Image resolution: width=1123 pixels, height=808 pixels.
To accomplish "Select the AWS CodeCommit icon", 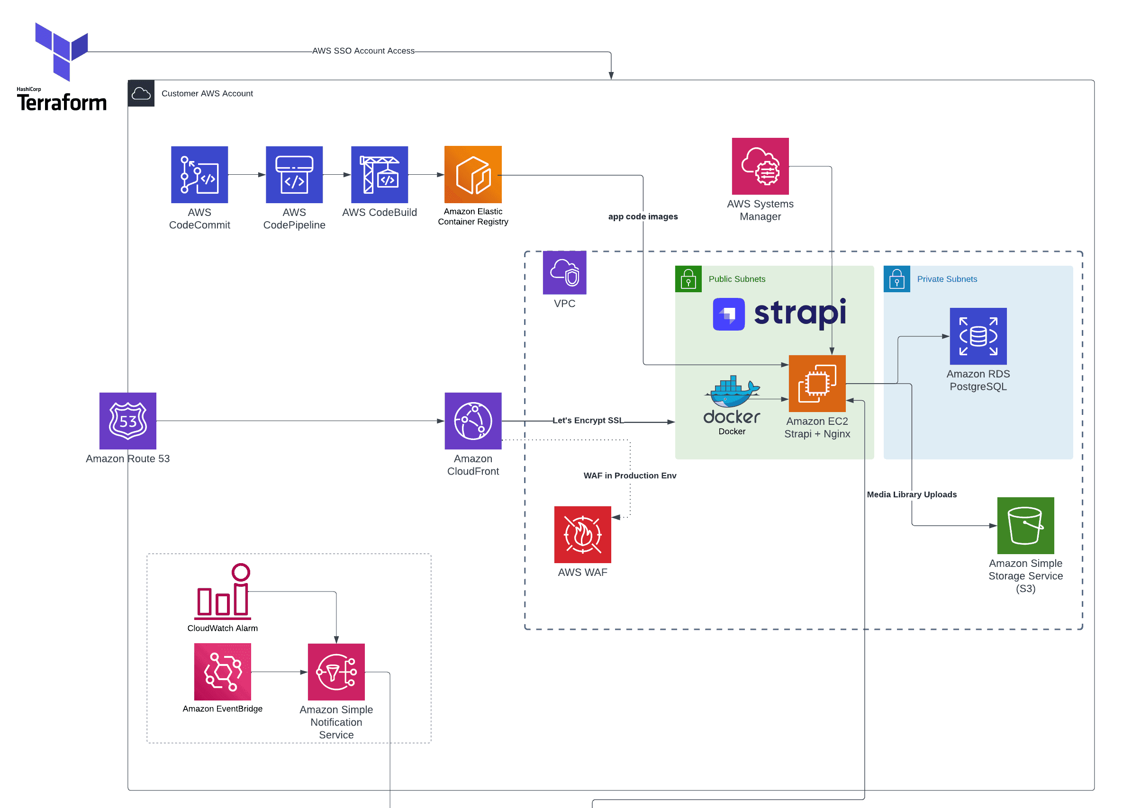I will (199, 174).
